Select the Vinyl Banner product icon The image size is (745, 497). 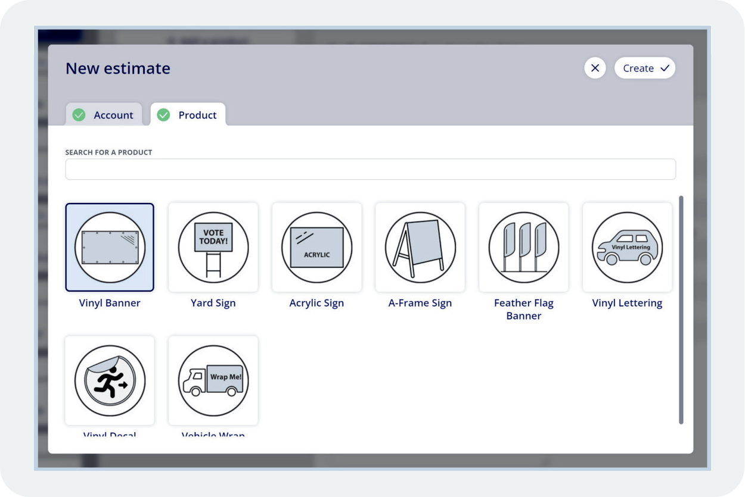coord(110,247)
